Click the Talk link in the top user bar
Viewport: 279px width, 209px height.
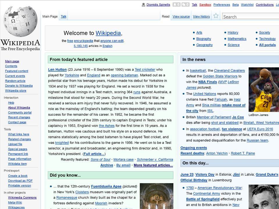pyautogui.click(x=194, y=5)
